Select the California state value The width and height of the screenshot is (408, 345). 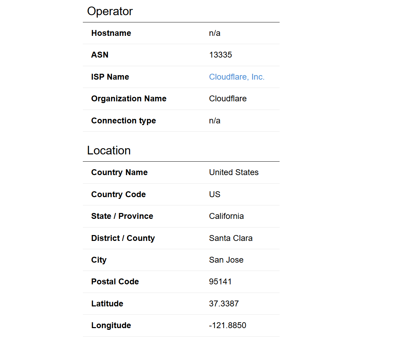click(x=226, y=216)
